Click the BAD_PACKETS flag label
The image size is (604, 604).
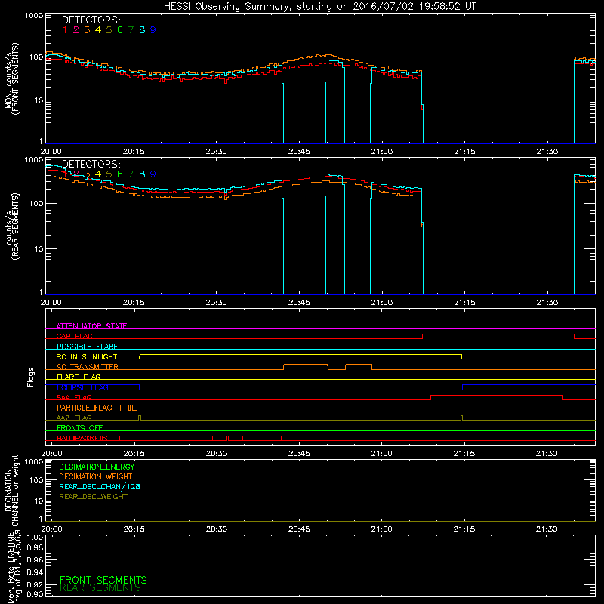pos(82,438)
